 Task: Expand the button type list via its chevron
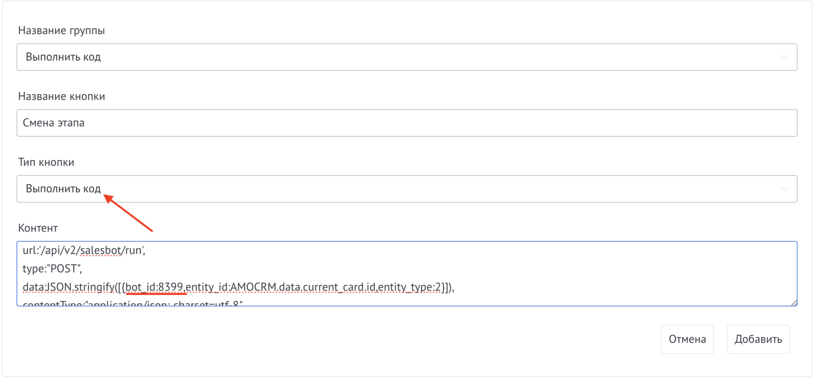pos(783,189)
